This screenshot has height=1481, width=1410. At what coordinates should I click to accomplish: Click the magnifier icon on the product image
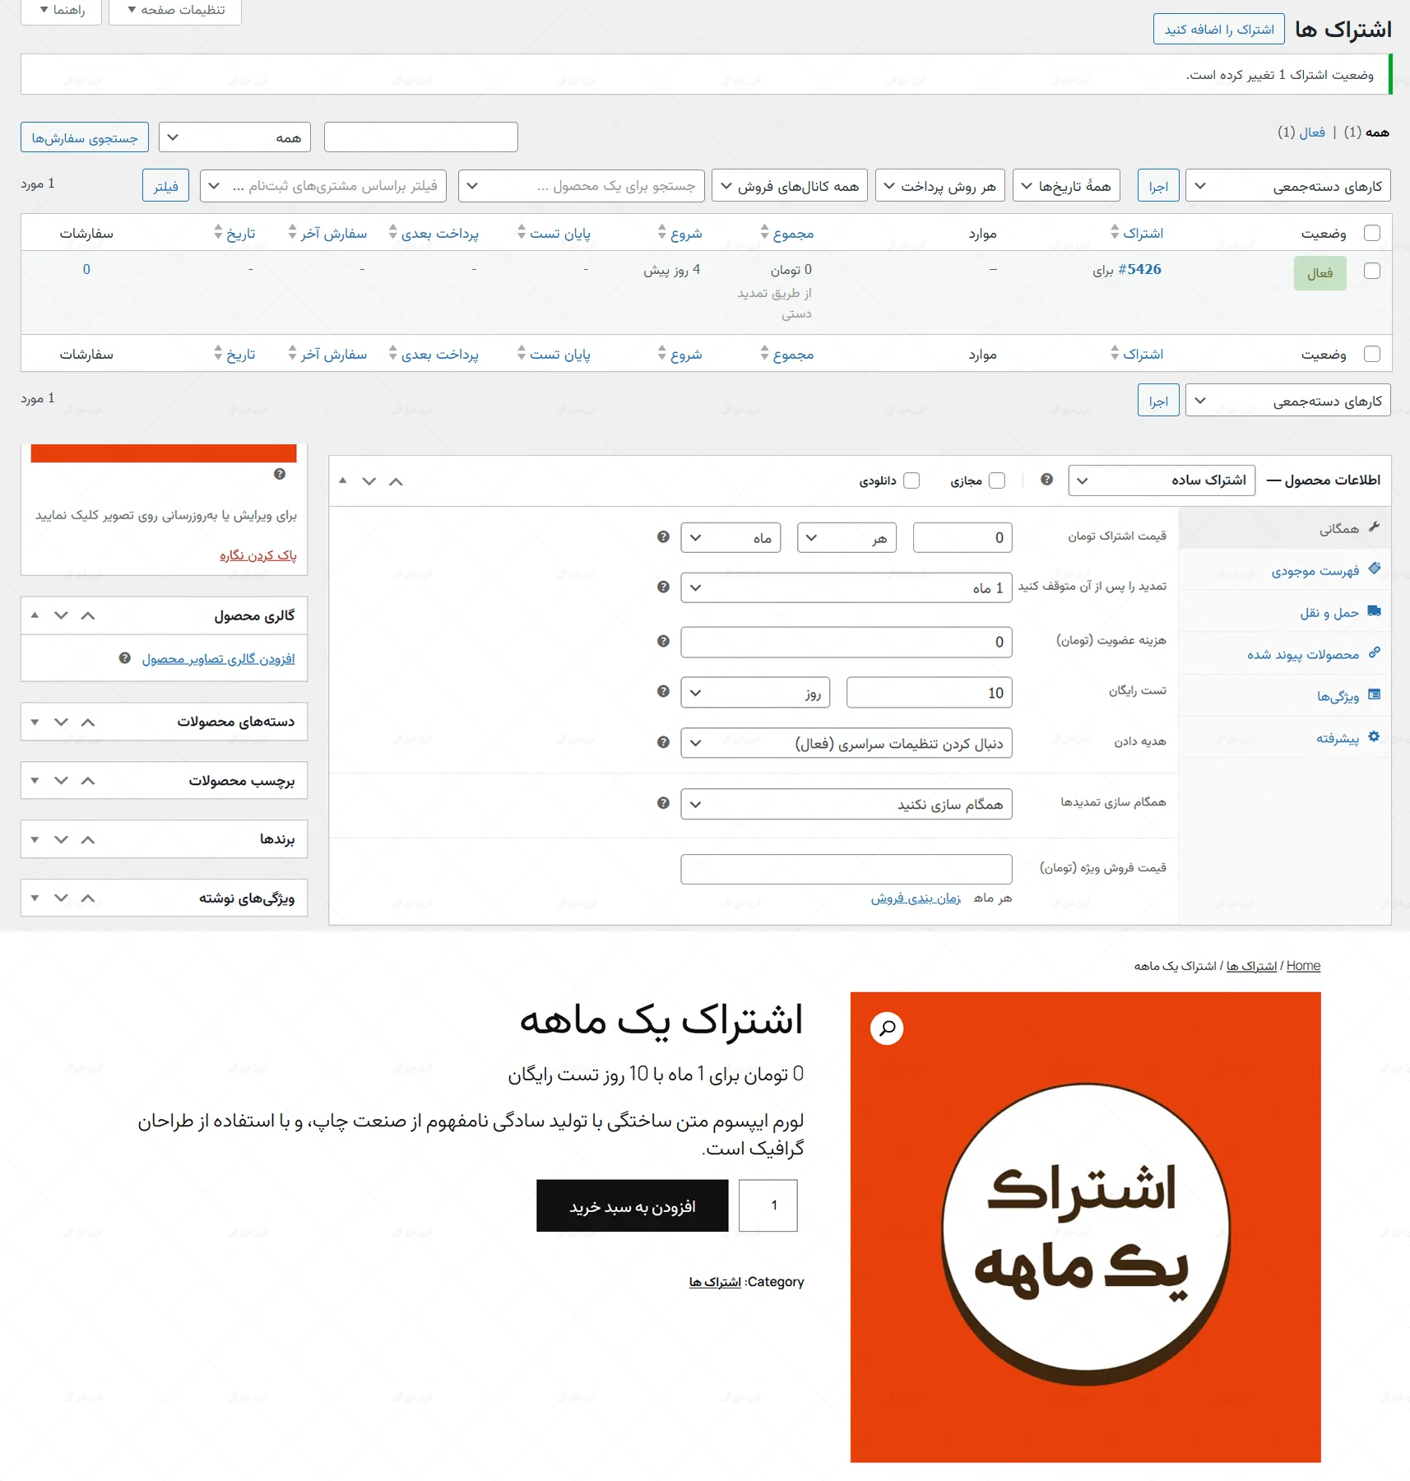[x=887, y=1028]
